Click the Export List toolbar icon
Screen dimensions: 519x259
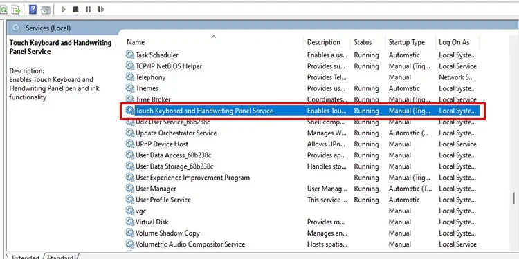coord(15,10)
